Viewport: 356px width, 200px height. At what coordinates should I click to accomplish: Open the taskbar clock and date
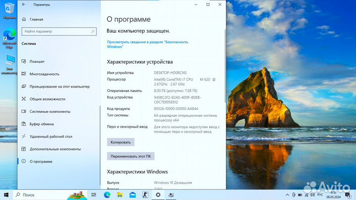pyautogui.click(x=333, y=195)
